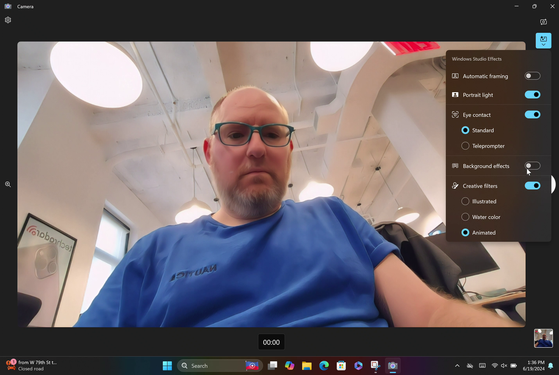Click the switch camera icon
Screen dimensions: 559x375
pyautogui.click(x=543, y=22)
